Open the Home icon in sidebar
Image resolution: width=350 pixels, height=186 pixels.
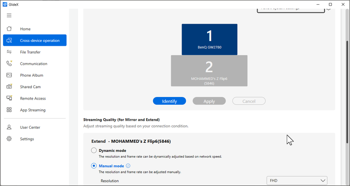(x=9, y=29)
